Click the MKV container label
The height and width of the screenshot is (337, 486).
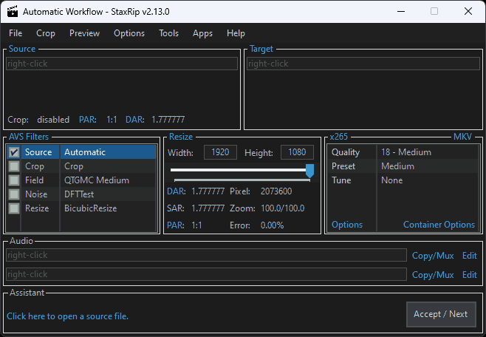coord(462,137)
